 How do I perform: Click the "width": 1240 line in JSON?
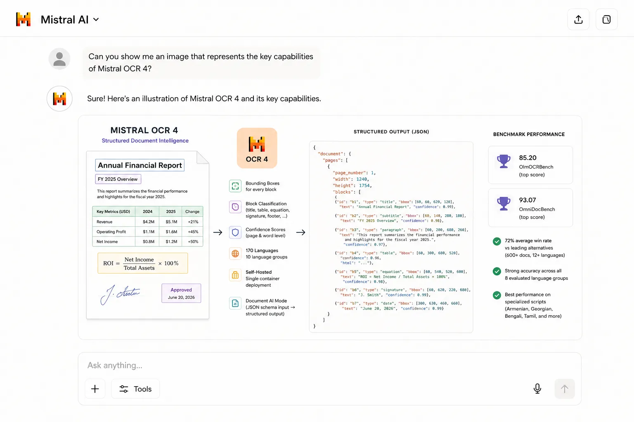[x=350, y=179]
